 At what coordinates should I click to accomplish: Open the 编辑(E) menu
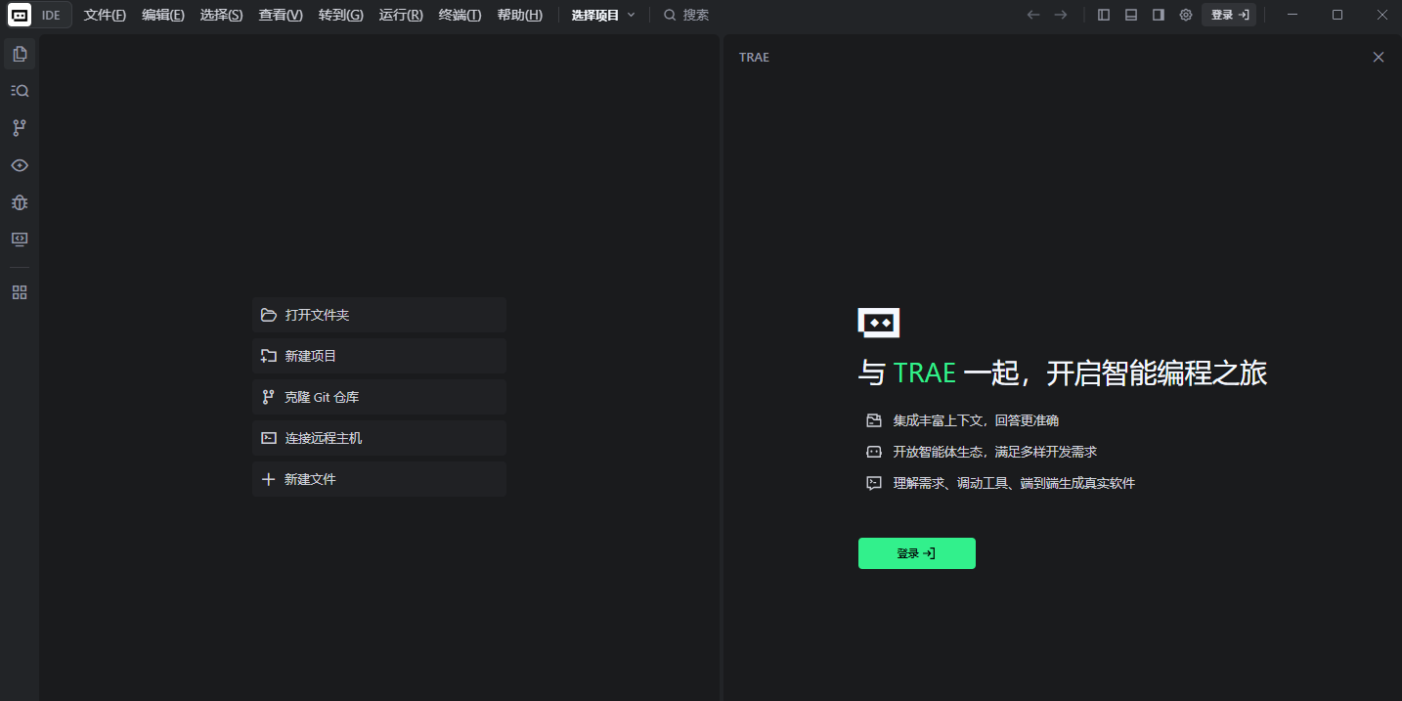pyautogui.click(x=163, y=15)
